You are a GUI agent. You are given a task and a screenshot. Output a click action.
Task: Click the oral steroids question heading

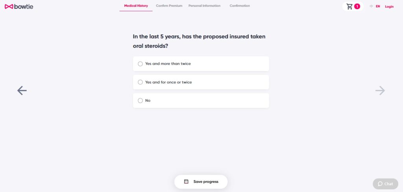(199, 41)
